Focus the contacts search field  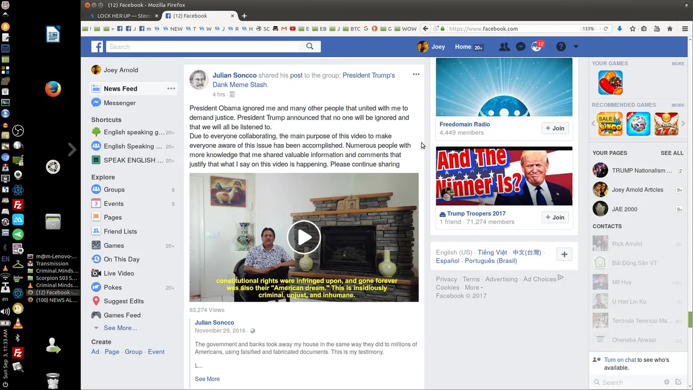click(x=628, y=382)
